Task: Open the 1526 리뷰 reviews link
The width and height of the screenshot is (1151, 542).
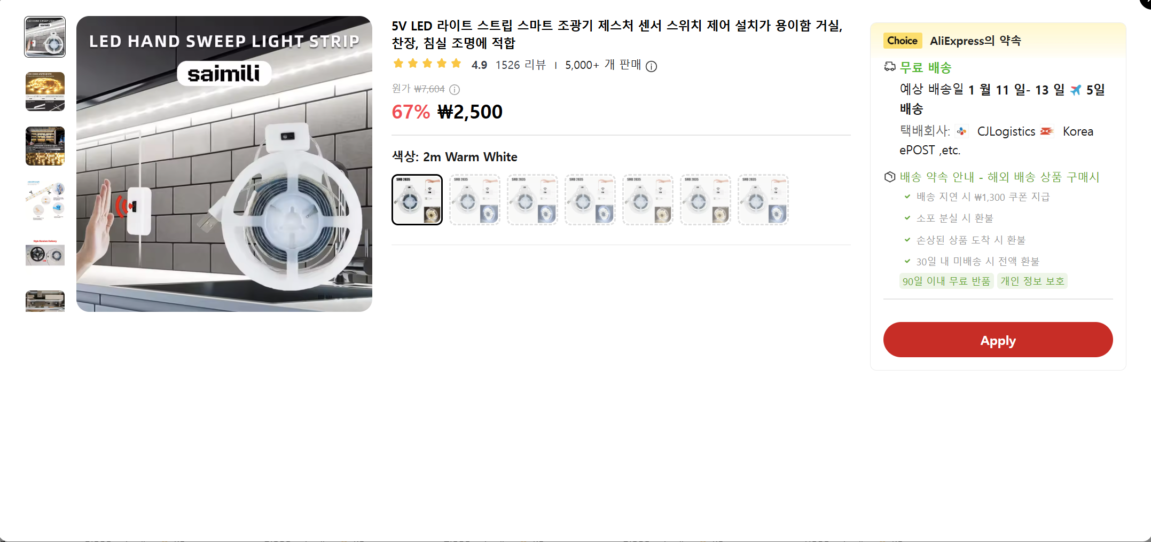Action: (521, 65)
